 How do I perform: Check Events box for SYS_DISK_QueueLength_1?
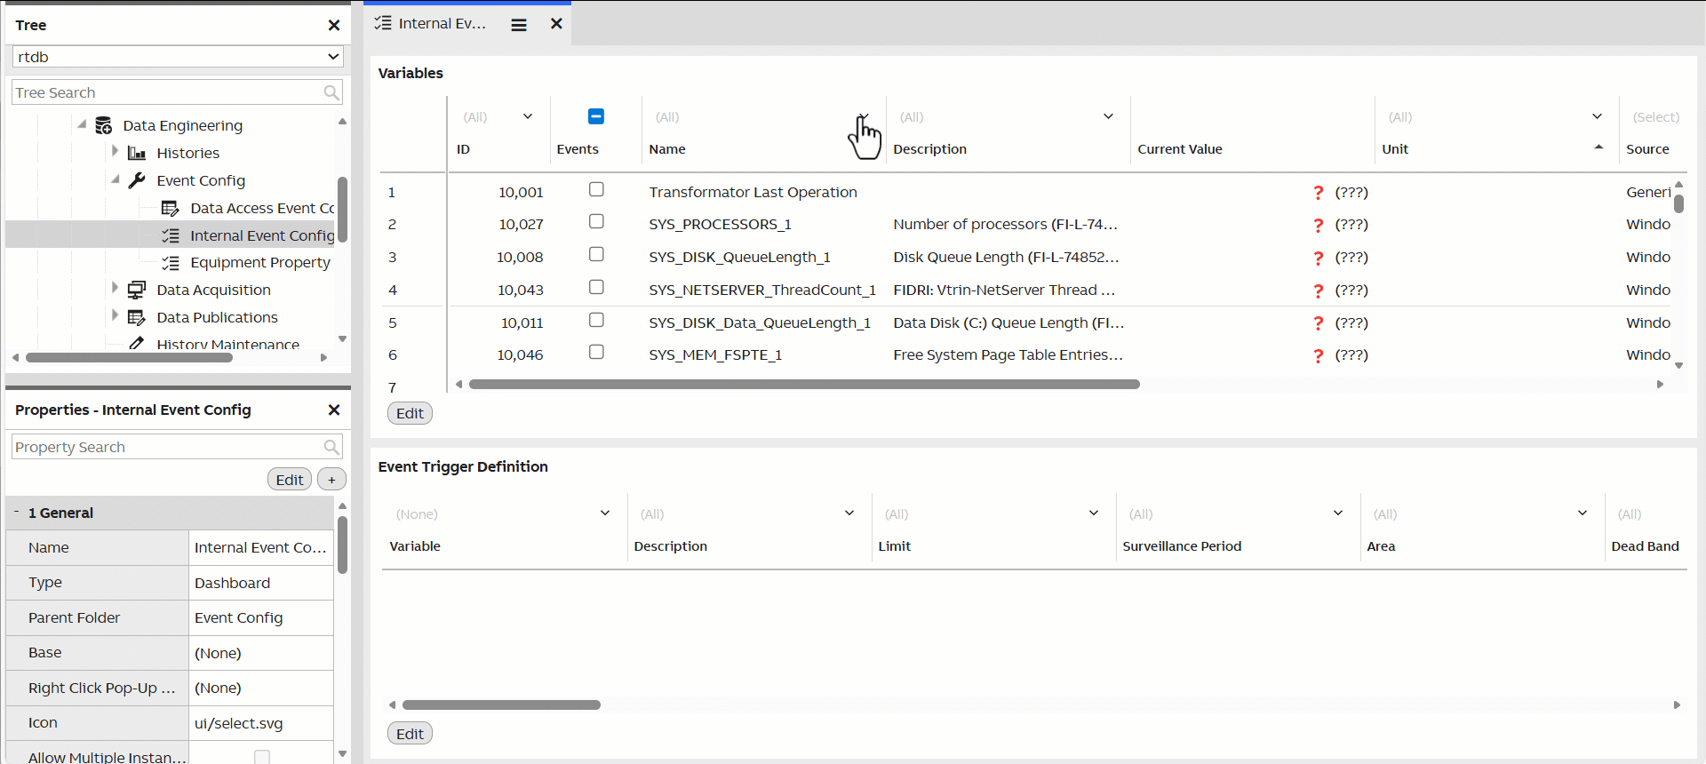coord(596,254)
